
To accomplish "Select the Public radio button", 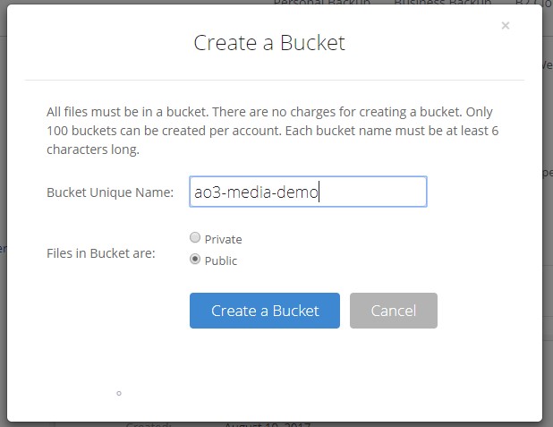I will tap(195, 260).
